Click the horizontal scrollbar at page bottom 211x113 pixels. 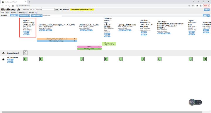point(102,112)
